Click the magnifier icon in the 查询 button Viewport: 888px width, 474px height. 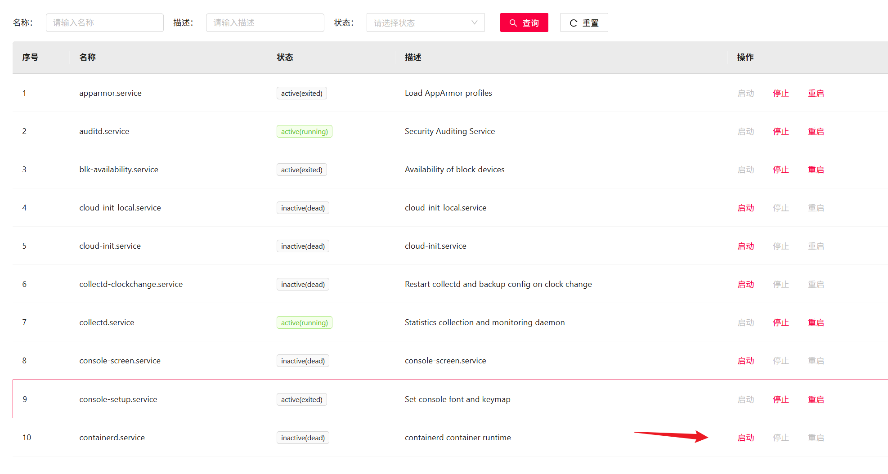point(513,23)
